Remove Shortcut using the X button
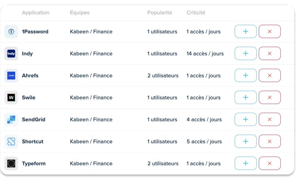305x179 pixels. click(x=269, y=141)
